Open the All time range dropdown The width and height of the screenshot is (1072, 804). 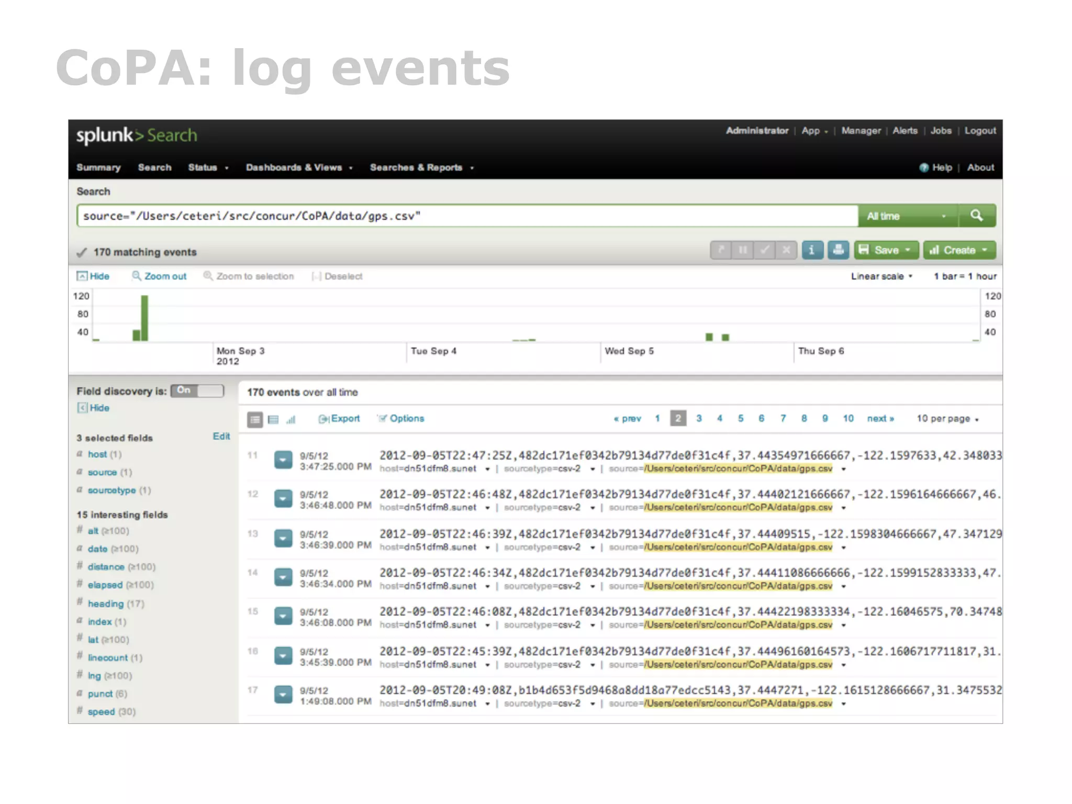[x=908, y=216]
